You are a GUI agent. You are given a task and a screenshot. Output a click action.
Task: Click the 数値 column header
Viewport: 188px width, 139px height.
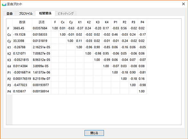(x=22, y=22)
